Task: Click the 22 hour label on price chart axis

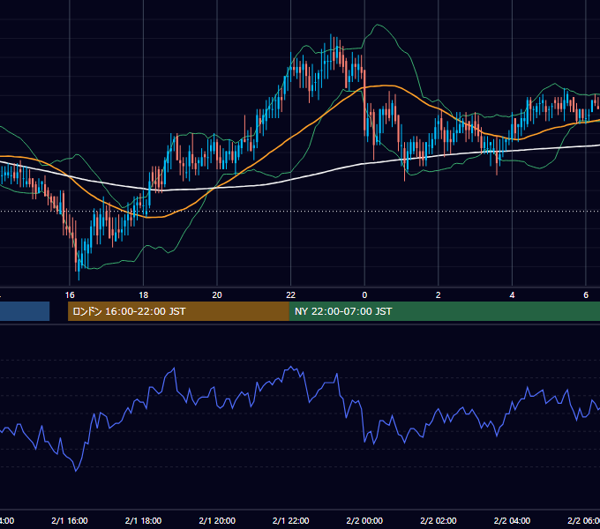Action: tap(291, 294)
